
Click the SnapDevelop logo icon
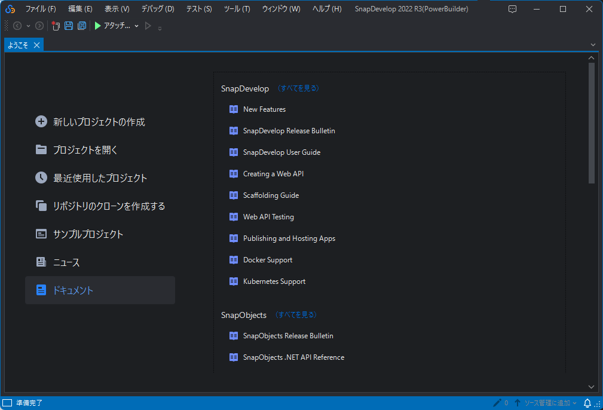click(10, 9)
